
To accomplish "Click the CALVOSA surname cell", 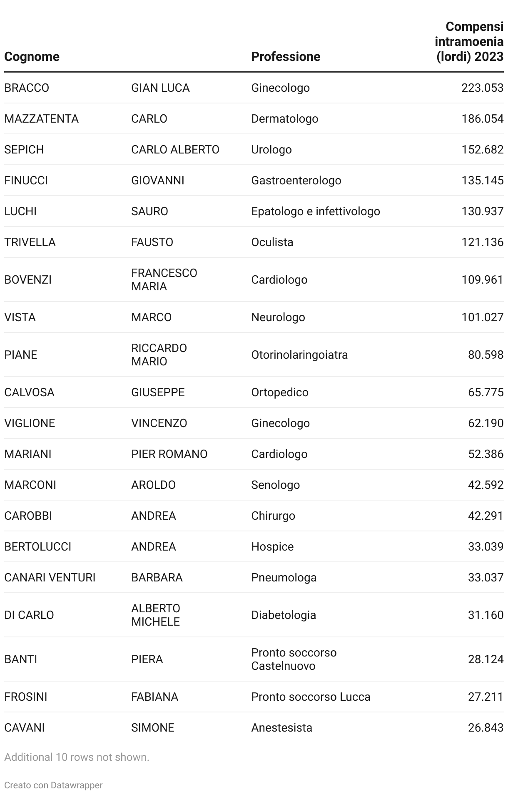I will click(29, 392).
